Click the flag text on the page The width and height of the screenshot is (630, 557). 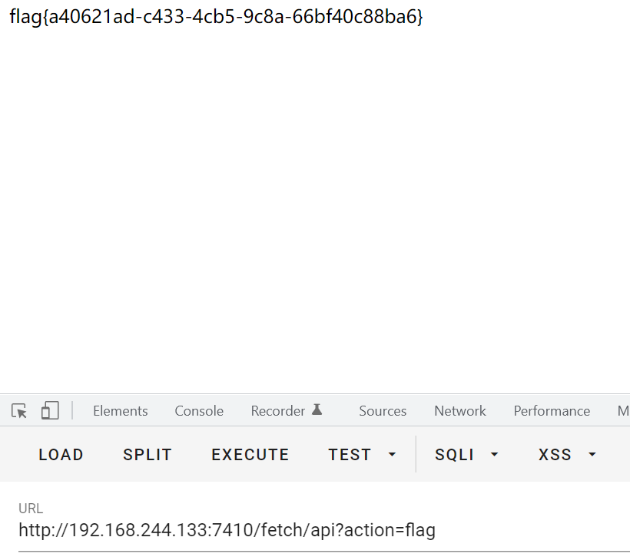[x=216, y=17]
